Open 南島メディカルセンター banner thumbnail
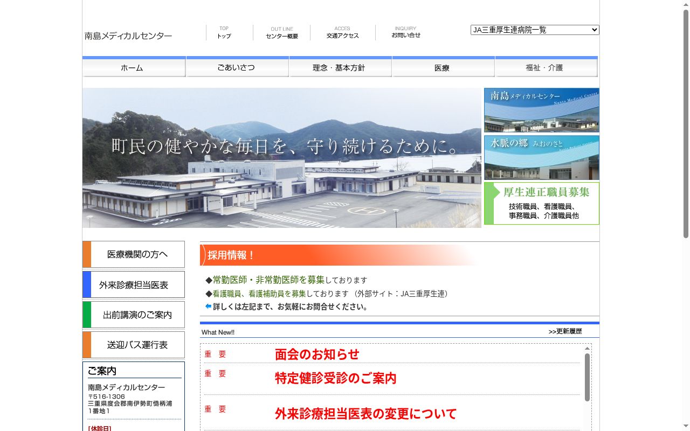The width and height of the screenshot is (690, 431). (542, 110)
